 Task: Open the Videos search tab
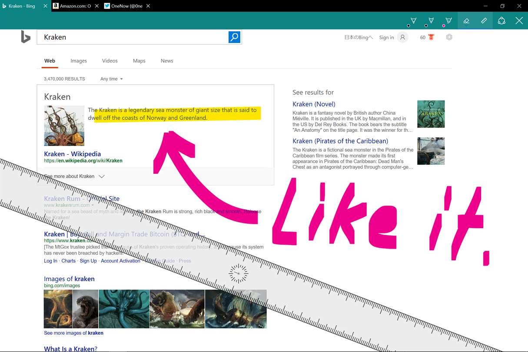coord(110,61)
